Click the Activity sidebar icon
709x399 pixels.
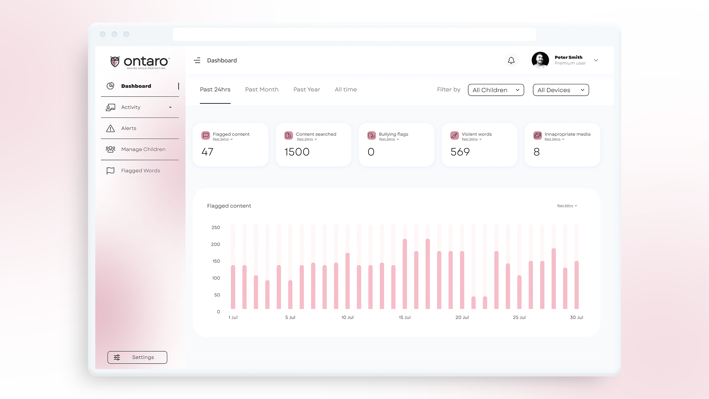pos(110,107)
